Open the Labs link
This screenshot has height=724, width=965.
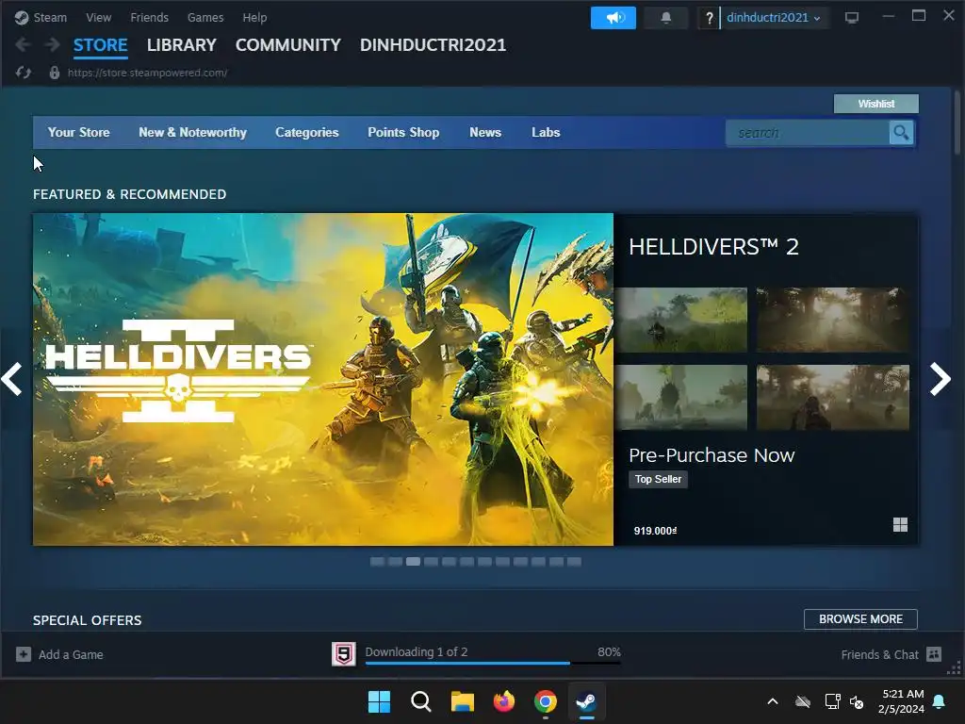(546, 132)
